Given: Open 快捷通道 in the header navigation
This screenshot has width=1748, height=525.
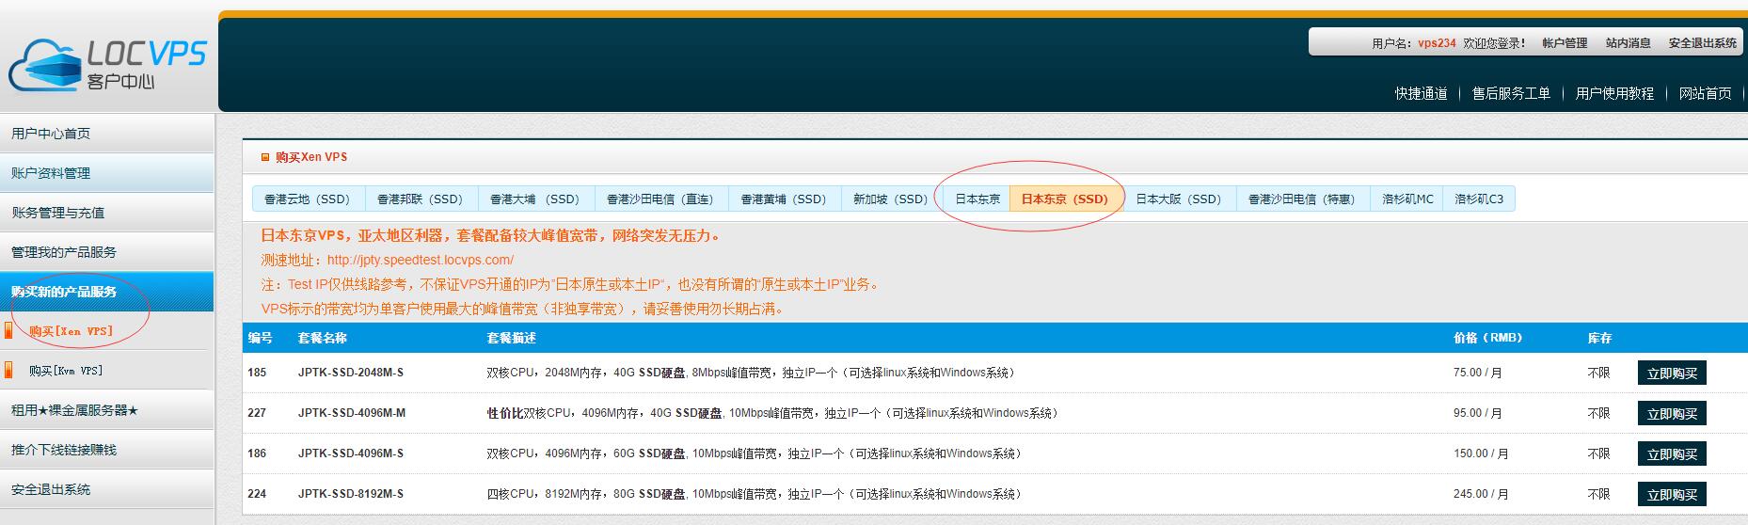Looking at the screenshot, I should pos(1421,93).
